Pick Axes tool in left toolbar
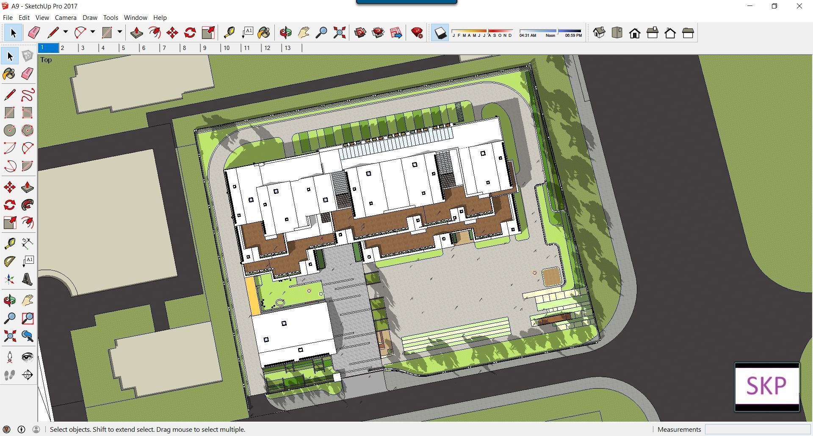 (x=9, y=279)
